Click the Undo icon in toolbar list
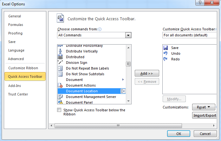Screen dimensions: 221x141 point(166,53)
